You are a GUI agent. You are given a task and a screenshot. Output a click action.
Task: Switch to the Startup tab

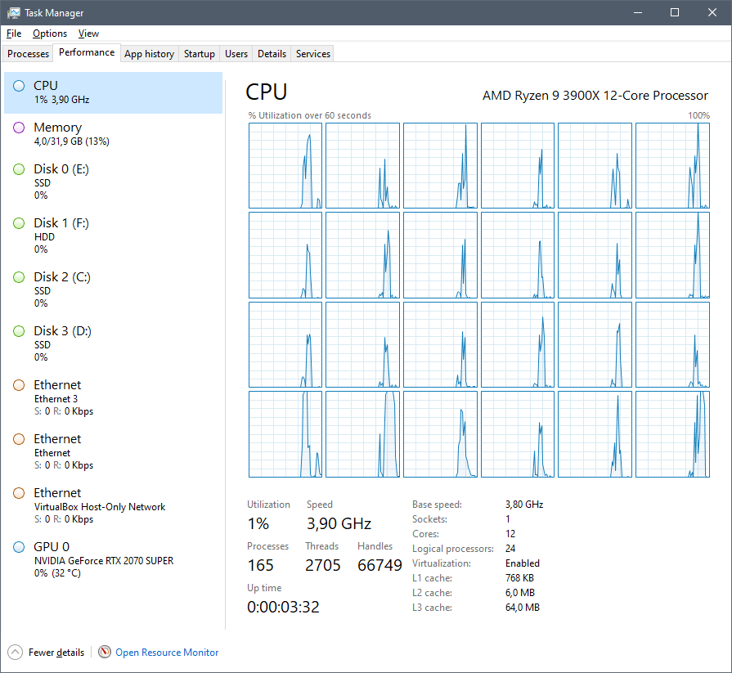(x=199, y=54)
